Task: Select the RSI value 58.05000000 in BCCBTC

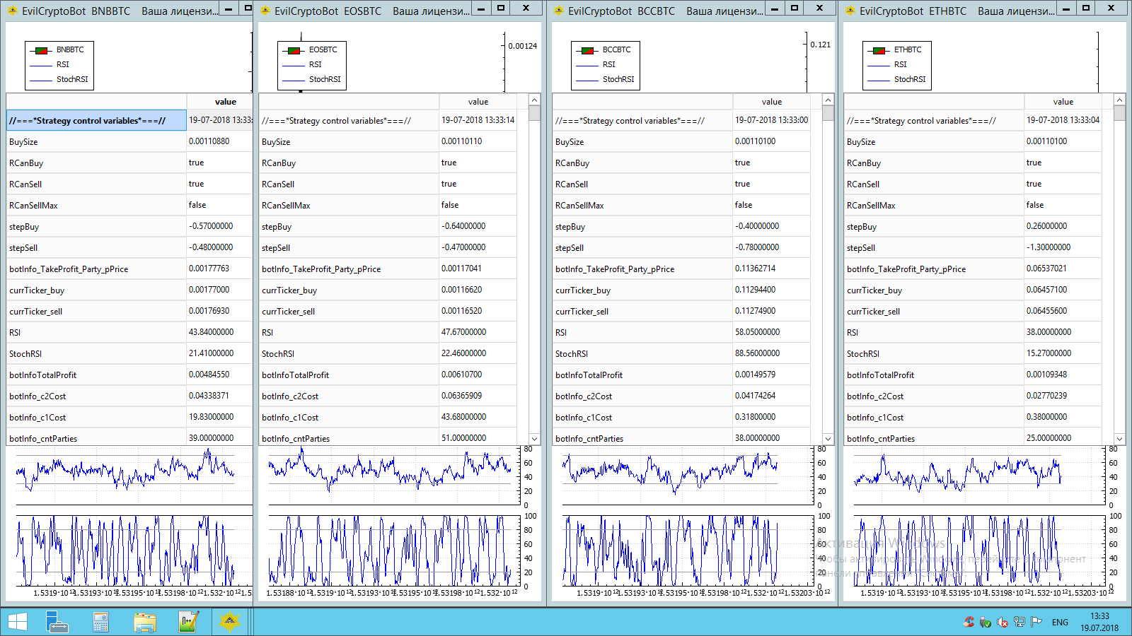Action: 757,332
